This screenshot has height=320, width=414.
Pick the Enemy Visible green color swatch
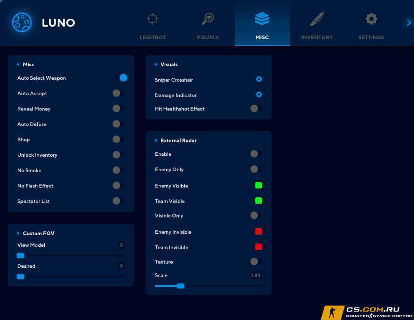(x=258, y=186)
